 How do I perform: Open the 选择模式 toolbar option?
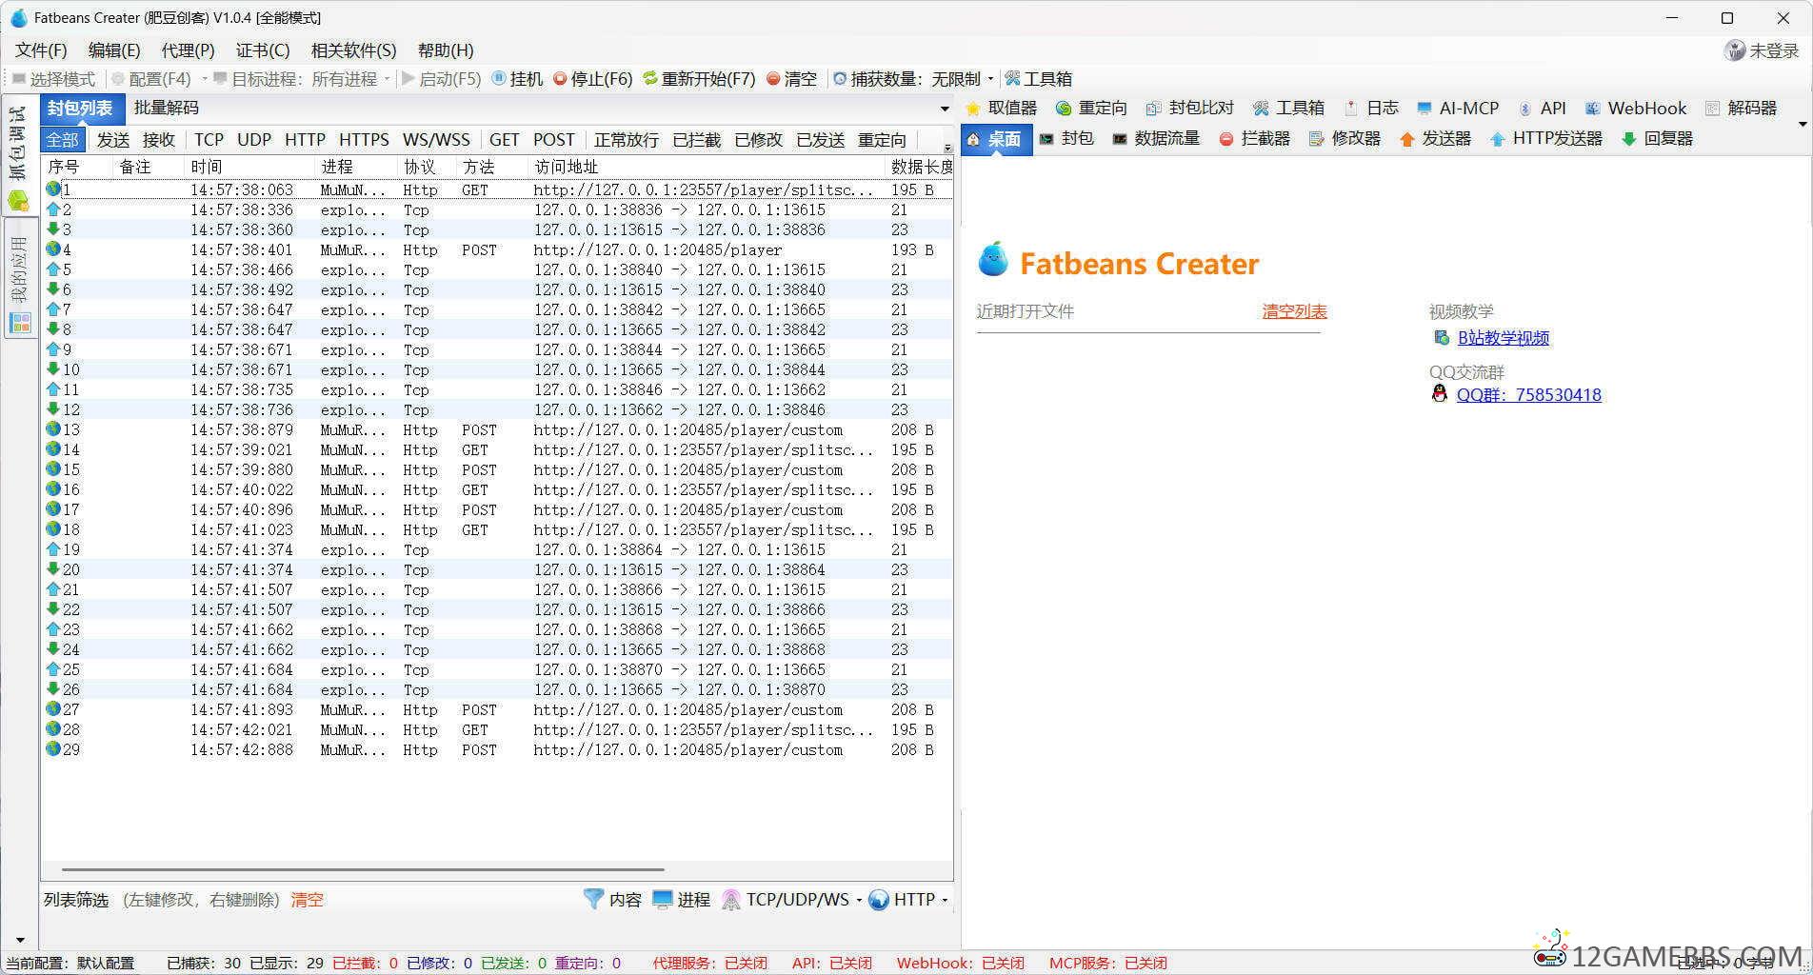click(x=53, y=79)
